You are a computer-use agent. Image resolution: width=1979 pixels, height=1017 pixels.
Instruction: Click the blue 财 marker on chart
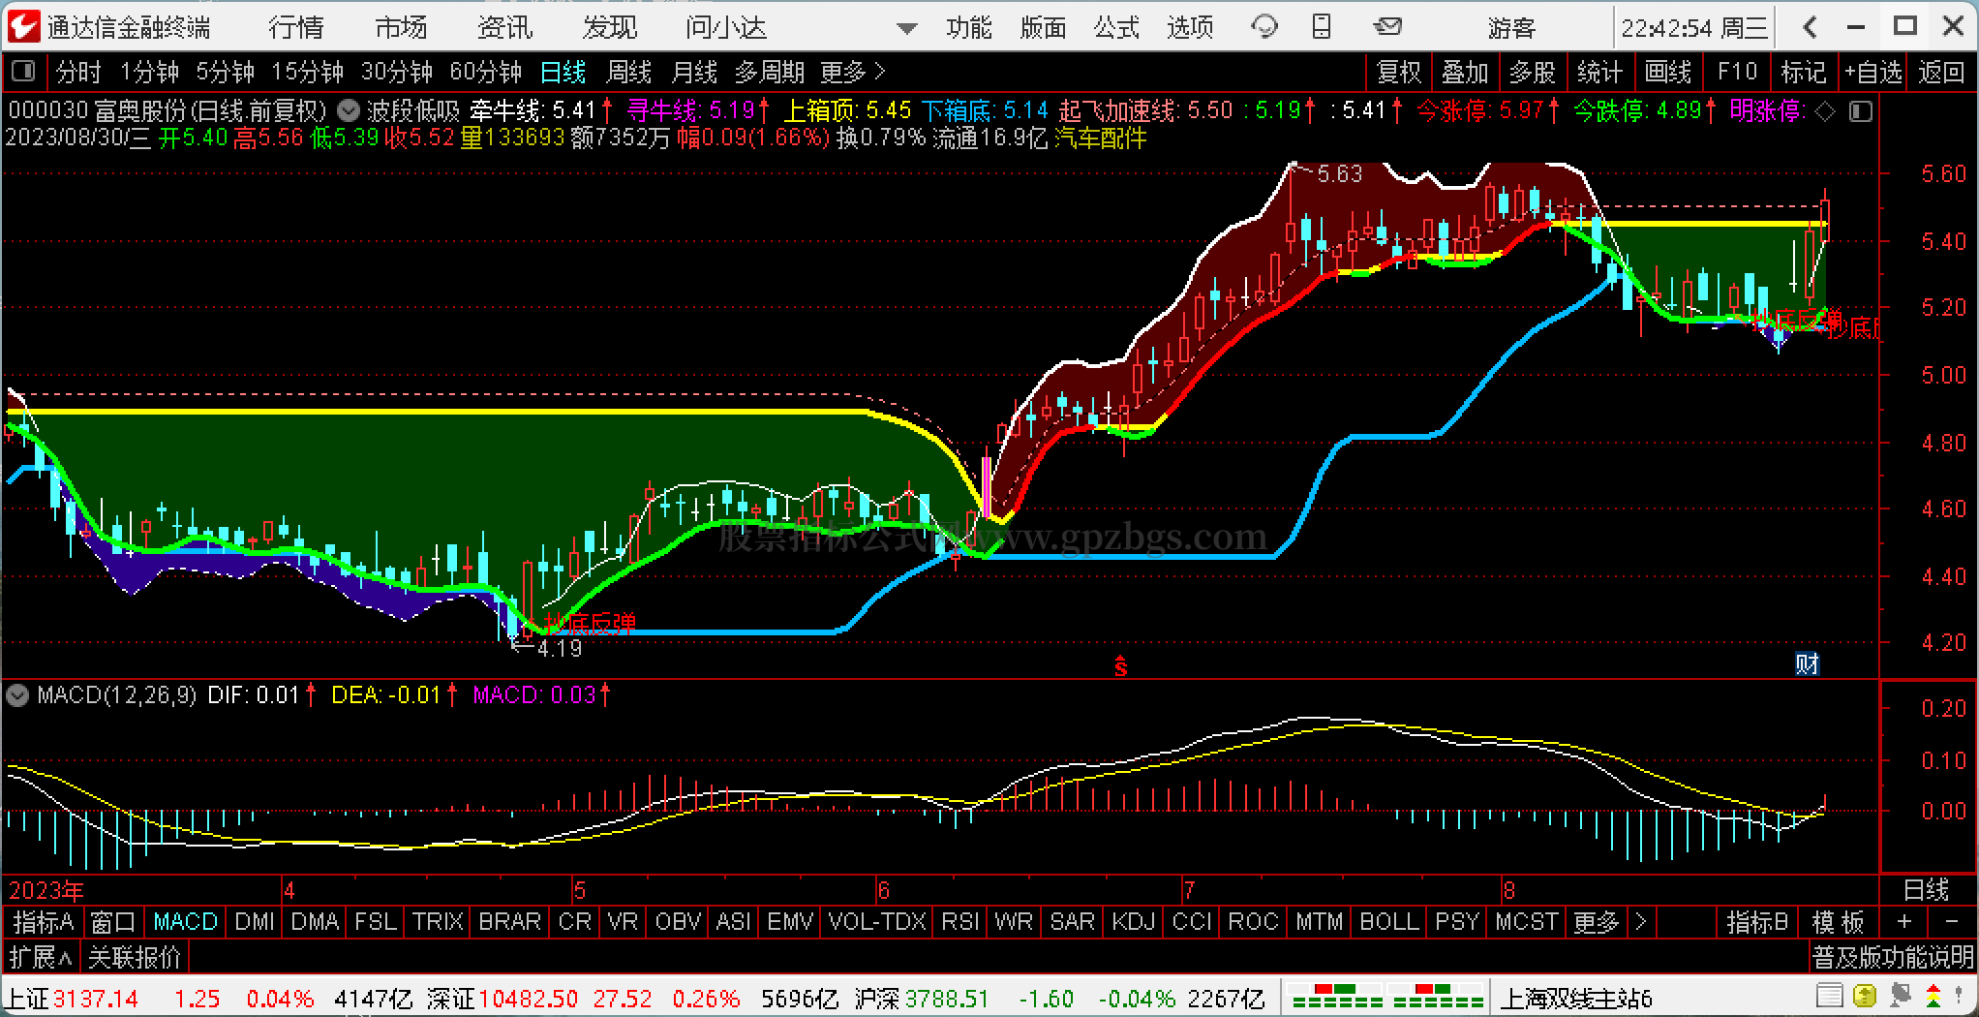tap(1807, 663)
